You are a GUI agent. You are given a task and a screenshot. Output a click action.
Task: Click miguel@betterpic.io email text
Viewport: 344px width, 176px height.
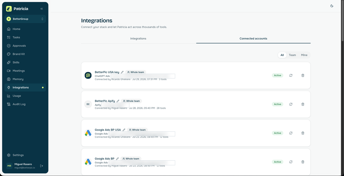(25, 168)
